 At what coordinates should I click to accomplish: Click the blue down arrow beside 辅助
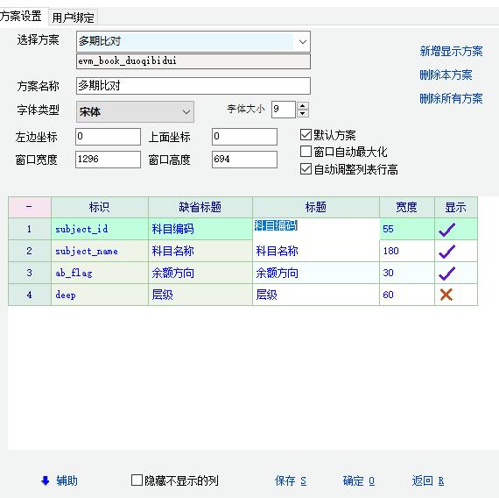tap(46, 480)
